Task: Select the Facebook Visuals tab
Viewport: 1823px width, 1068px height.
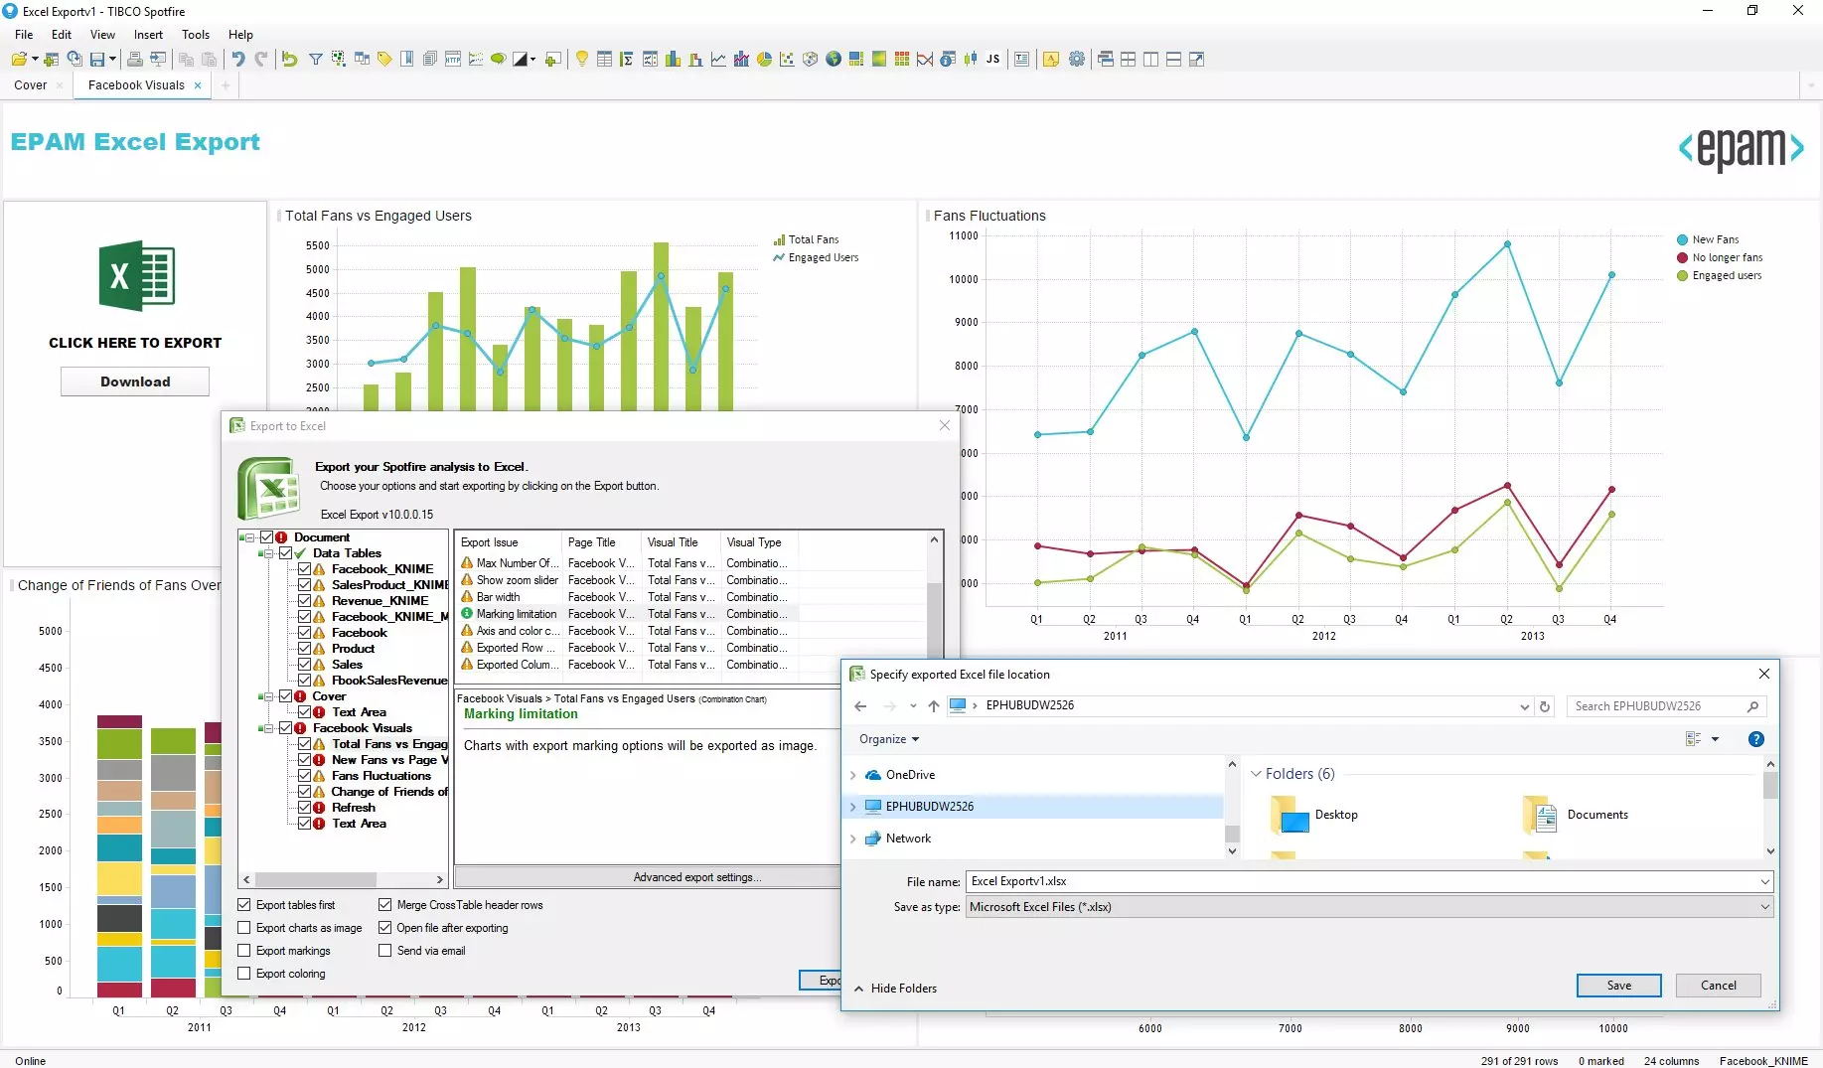Action: [136, 85]
